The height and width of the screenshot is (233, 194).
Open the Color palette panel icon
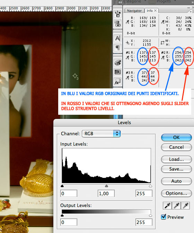click(117, 62)
